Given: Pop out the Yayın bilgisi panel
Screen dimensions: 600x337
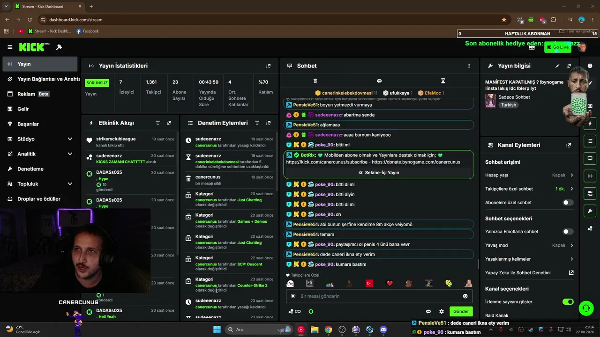Looking at the screenshot, I should click(569, 66).
